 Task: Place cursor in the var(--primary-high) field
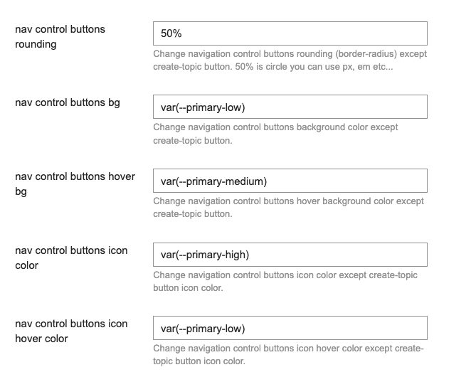coord(290,255)
